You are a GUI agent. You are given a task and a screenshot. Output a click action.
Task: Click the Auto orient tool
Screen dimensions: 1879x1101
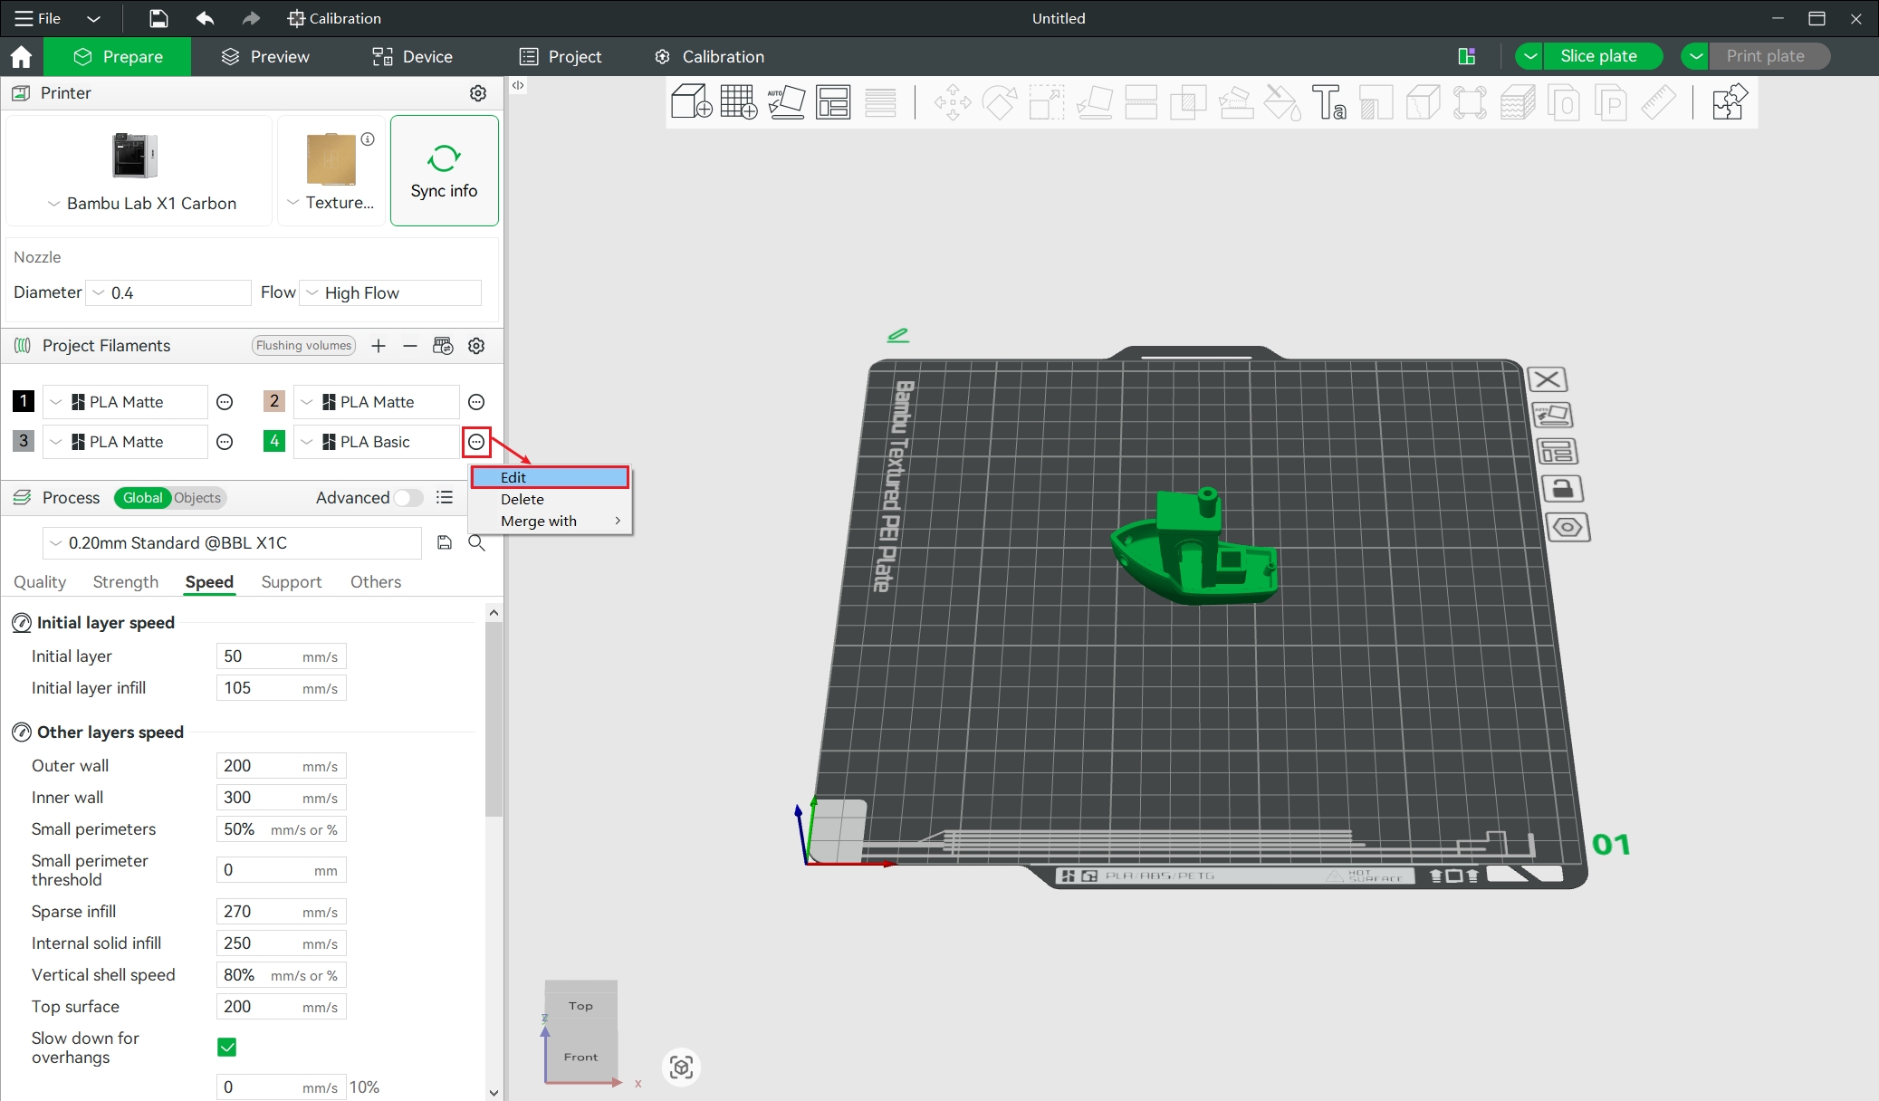pyautogui.click(x=786, y=102)
